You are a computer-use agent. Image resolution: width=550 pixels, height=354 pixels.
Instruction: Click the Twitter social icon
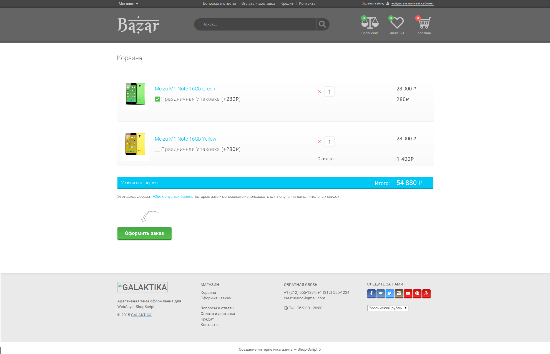pos(390,294)
